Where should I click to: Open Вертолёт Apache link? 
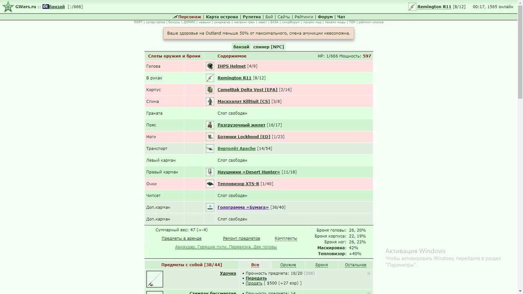tap(237, 149)
